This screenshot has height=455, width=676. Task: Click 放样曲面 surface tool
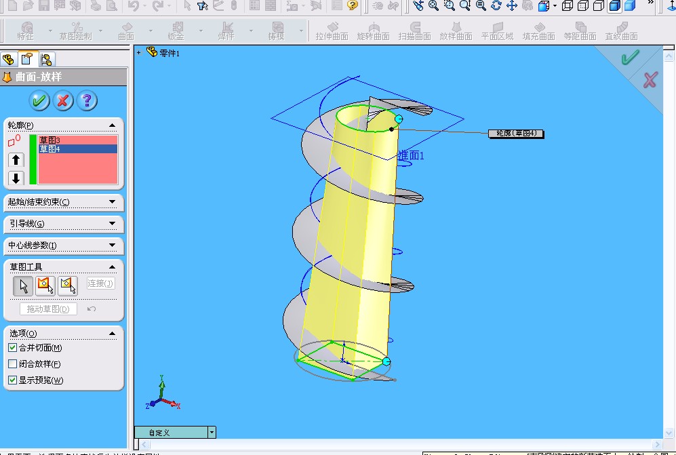point(456,31)
